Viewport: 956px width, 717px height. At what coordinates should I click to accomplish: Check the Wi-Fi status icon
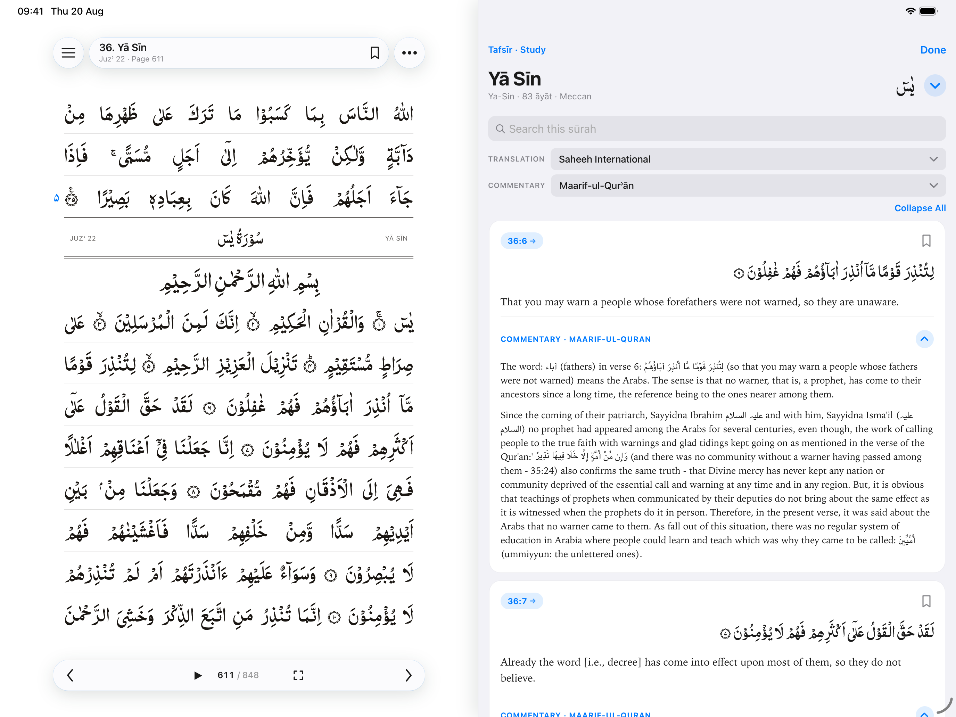pyautogui.click(x=910, y=11)
